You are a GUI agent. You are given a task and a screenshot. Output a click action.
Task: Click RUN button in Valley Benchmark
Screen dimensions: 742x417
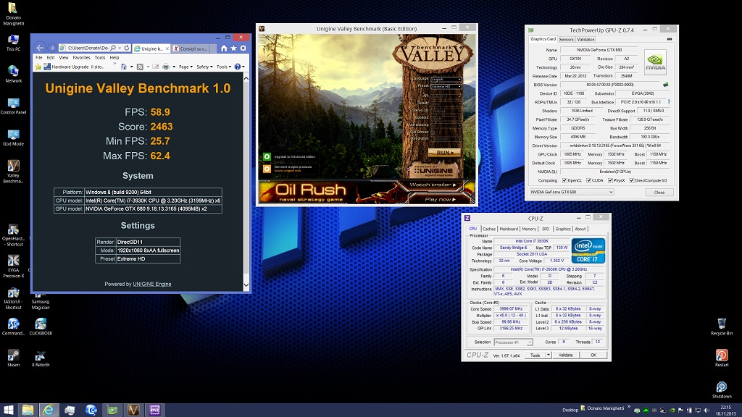(444, 153)
